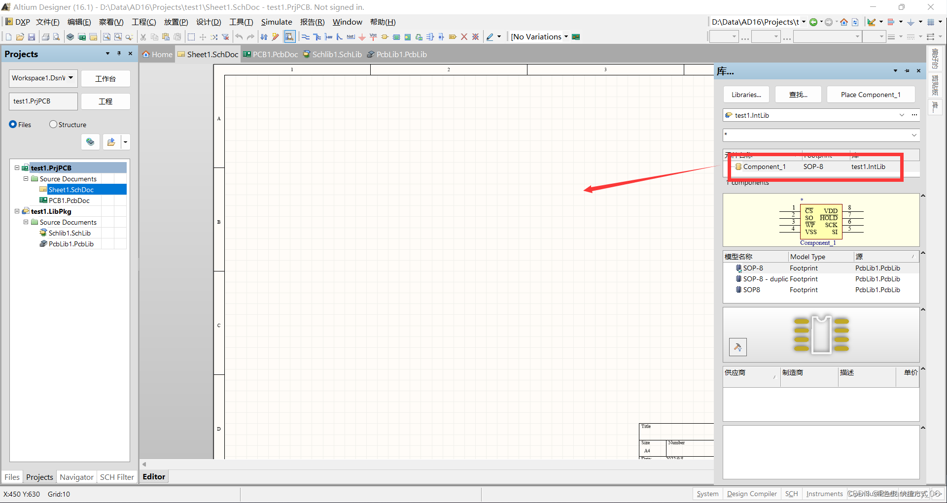The image size is (947, 503).
Task: Select the SOP8 footprint model row
Action: [x=821, y=290]
